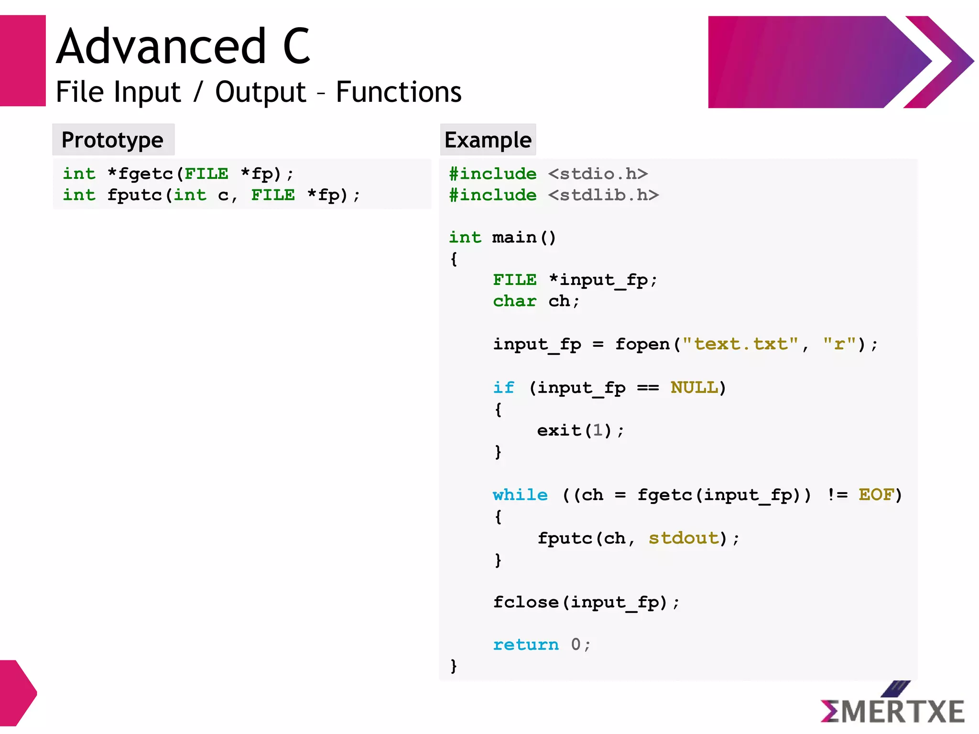
Task: Click the pink rectangle beside the title
Action: (x=22, y=61)
